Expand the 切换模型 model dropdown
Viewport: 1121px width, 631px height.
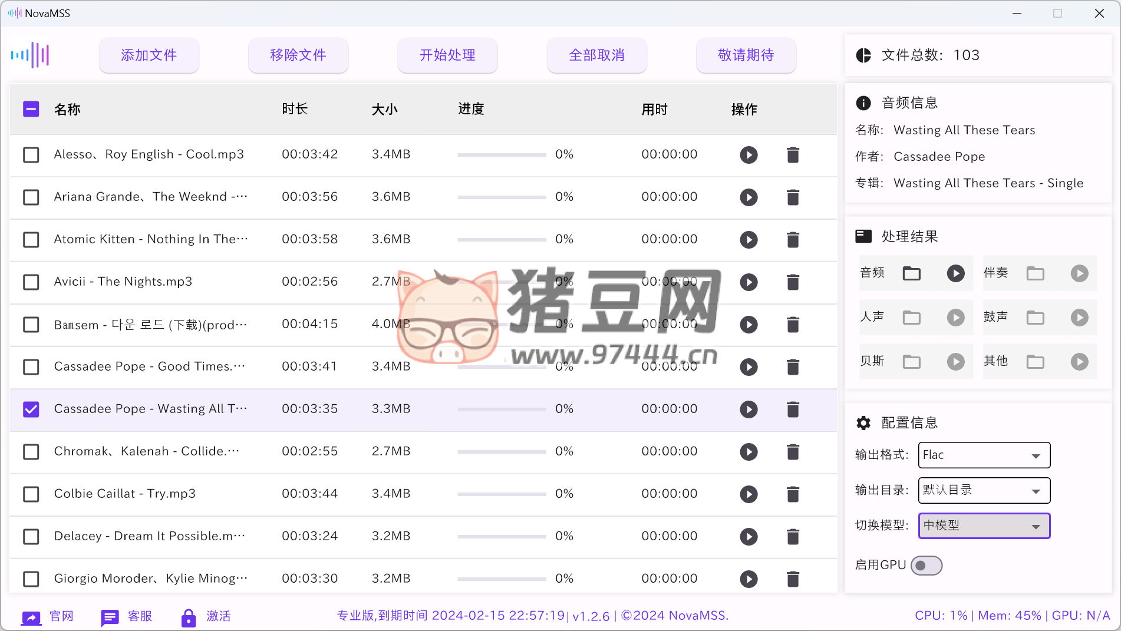[x=984, y=526]
